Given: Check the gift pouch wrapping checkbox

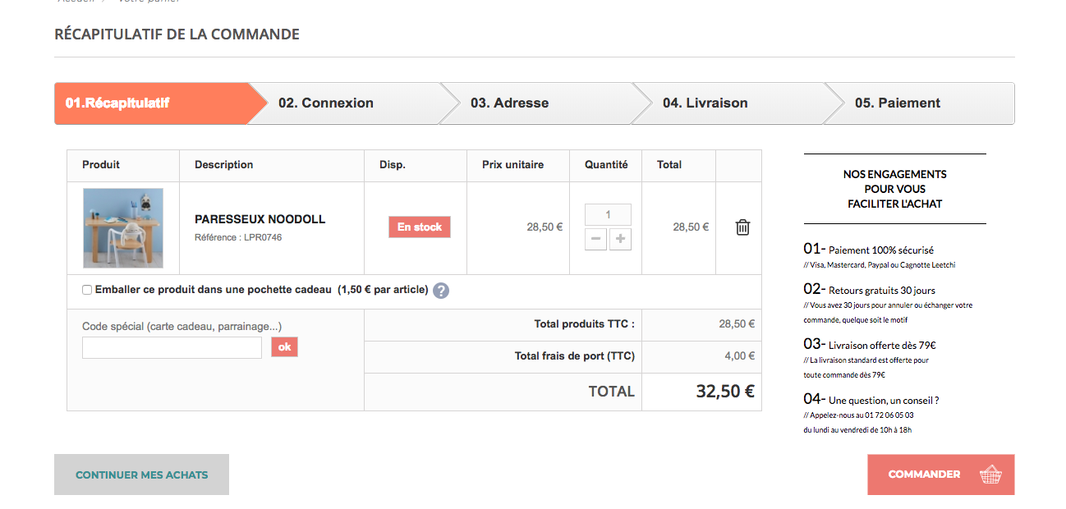Looking at the screenshot, I should tap(87, 290).
